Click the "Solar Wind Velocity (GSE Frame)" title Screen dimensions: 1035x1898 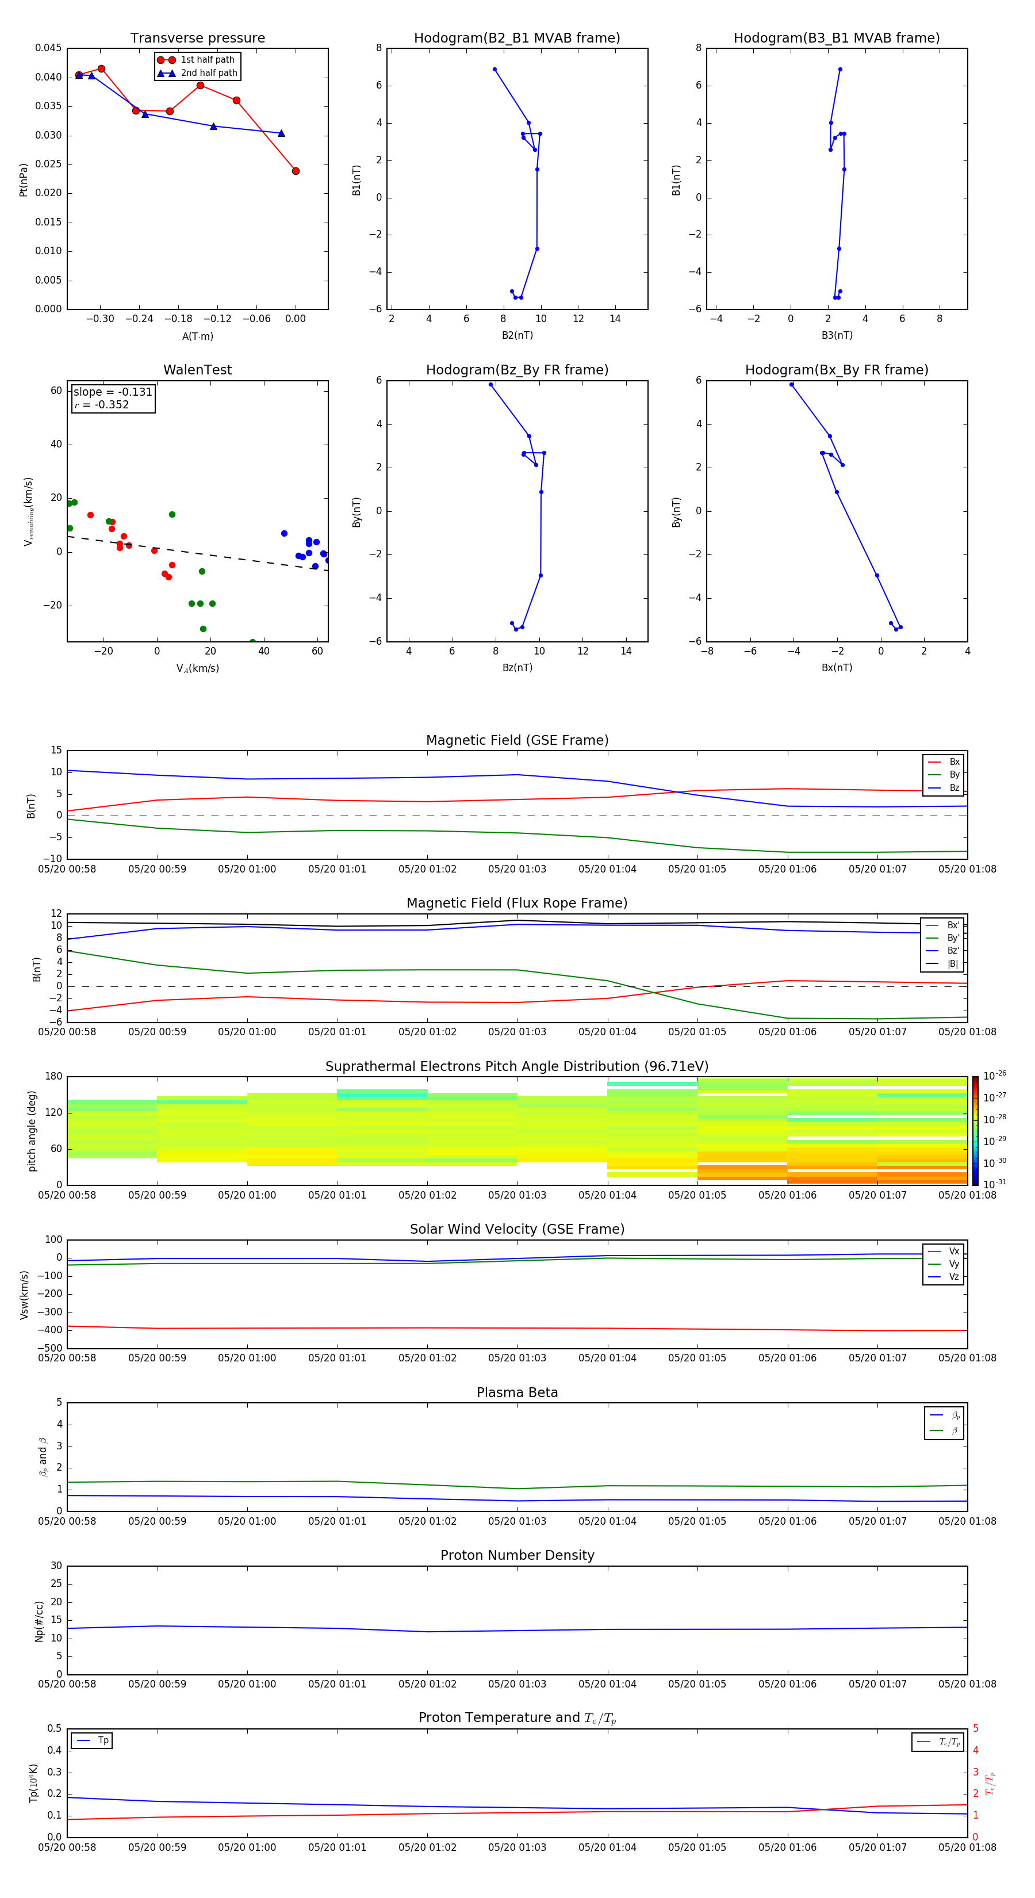(x=517, y=1230)
